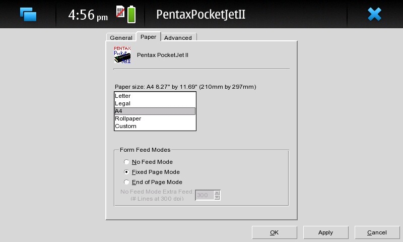Image resolution: width=403 pixels, height=242 pixels.
Task: Switch to the General tab
Action: click(121, 37)
